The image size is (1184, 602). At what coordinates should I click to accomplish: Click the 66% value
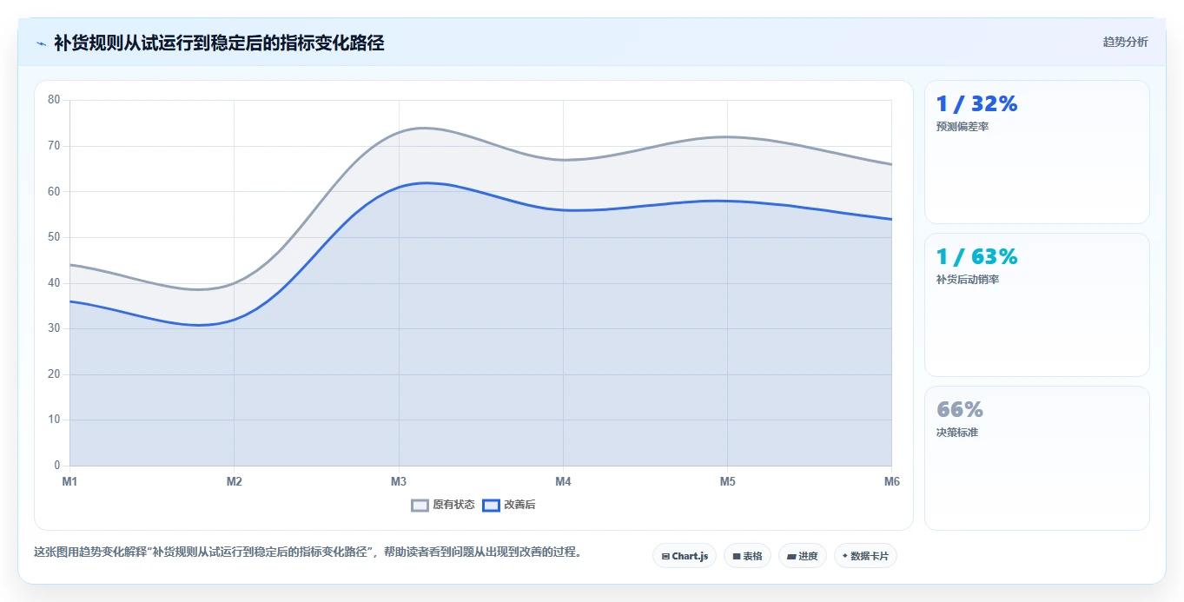coord(960,410)
